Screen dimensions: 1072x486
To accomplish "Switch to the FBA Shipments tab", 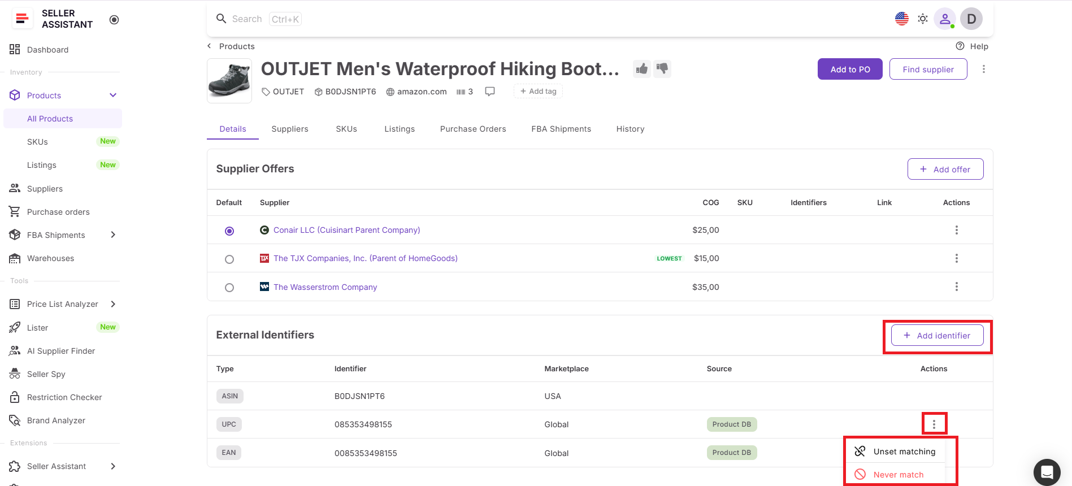I will pos(561,129).
